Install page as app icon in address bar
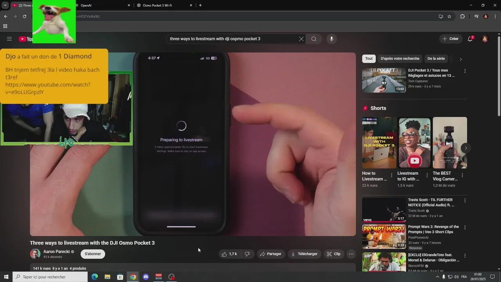 coord(441,16)
